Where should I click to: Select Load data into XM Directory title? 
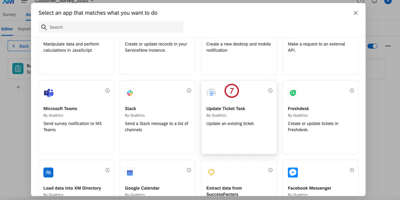click(x=72, y=188)
